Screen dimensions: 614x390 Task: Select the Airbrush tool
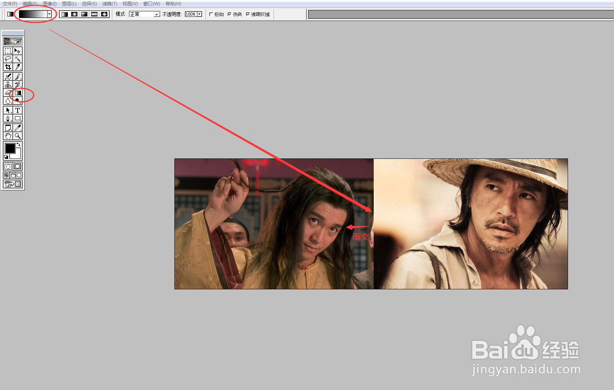click(8, 77)
